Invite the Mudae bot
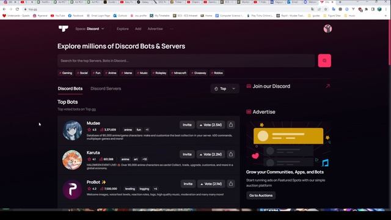The width and height of the screenshot is (391, 220). (187, 125)
